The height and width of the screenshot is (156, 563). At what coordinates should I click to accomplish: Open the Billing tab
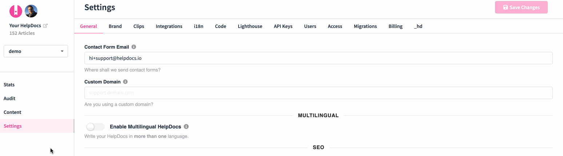pyautogui.click(x=395, y=26)
